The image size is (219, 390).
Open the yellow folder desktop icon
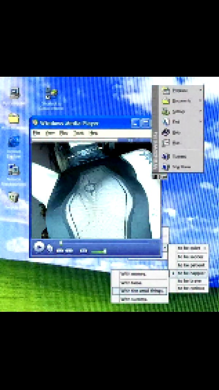coord(14,118)
